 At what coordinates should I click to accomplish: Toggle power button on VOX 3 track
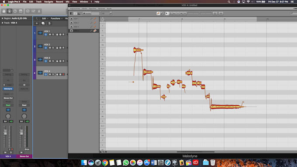pos(46,61)
